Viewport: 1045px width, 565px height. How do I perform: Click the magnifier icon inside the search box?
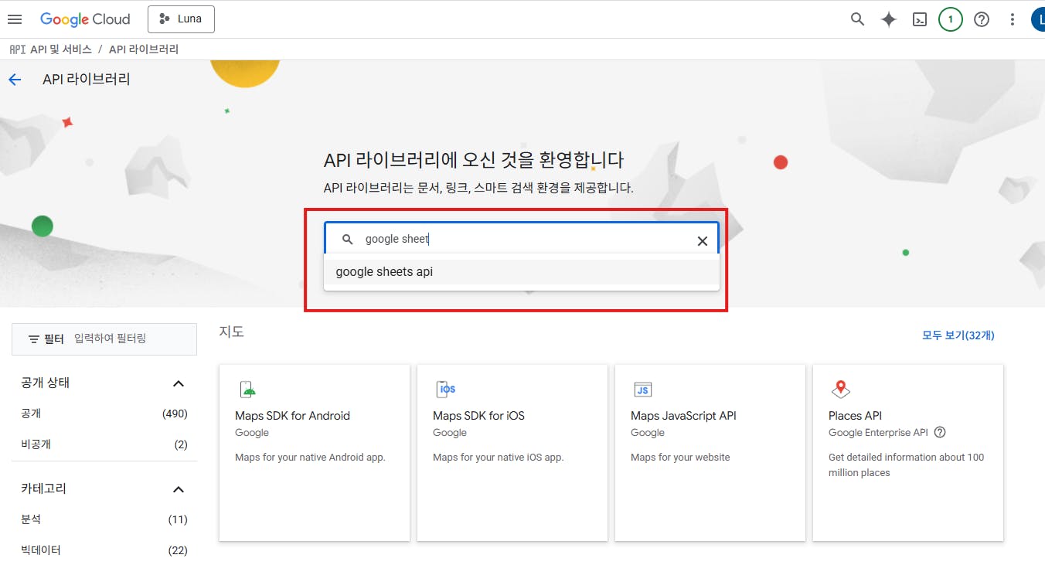348,240
